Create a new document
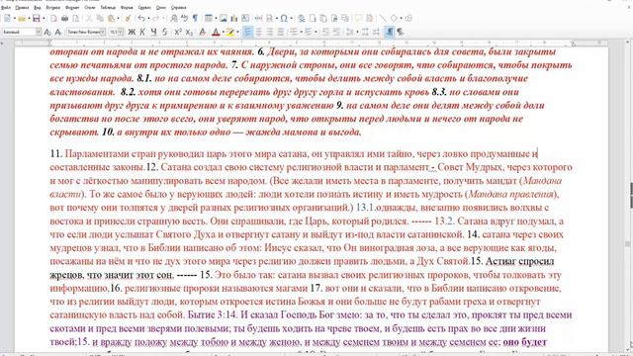The image size is (633, 356). click(7, 18)
